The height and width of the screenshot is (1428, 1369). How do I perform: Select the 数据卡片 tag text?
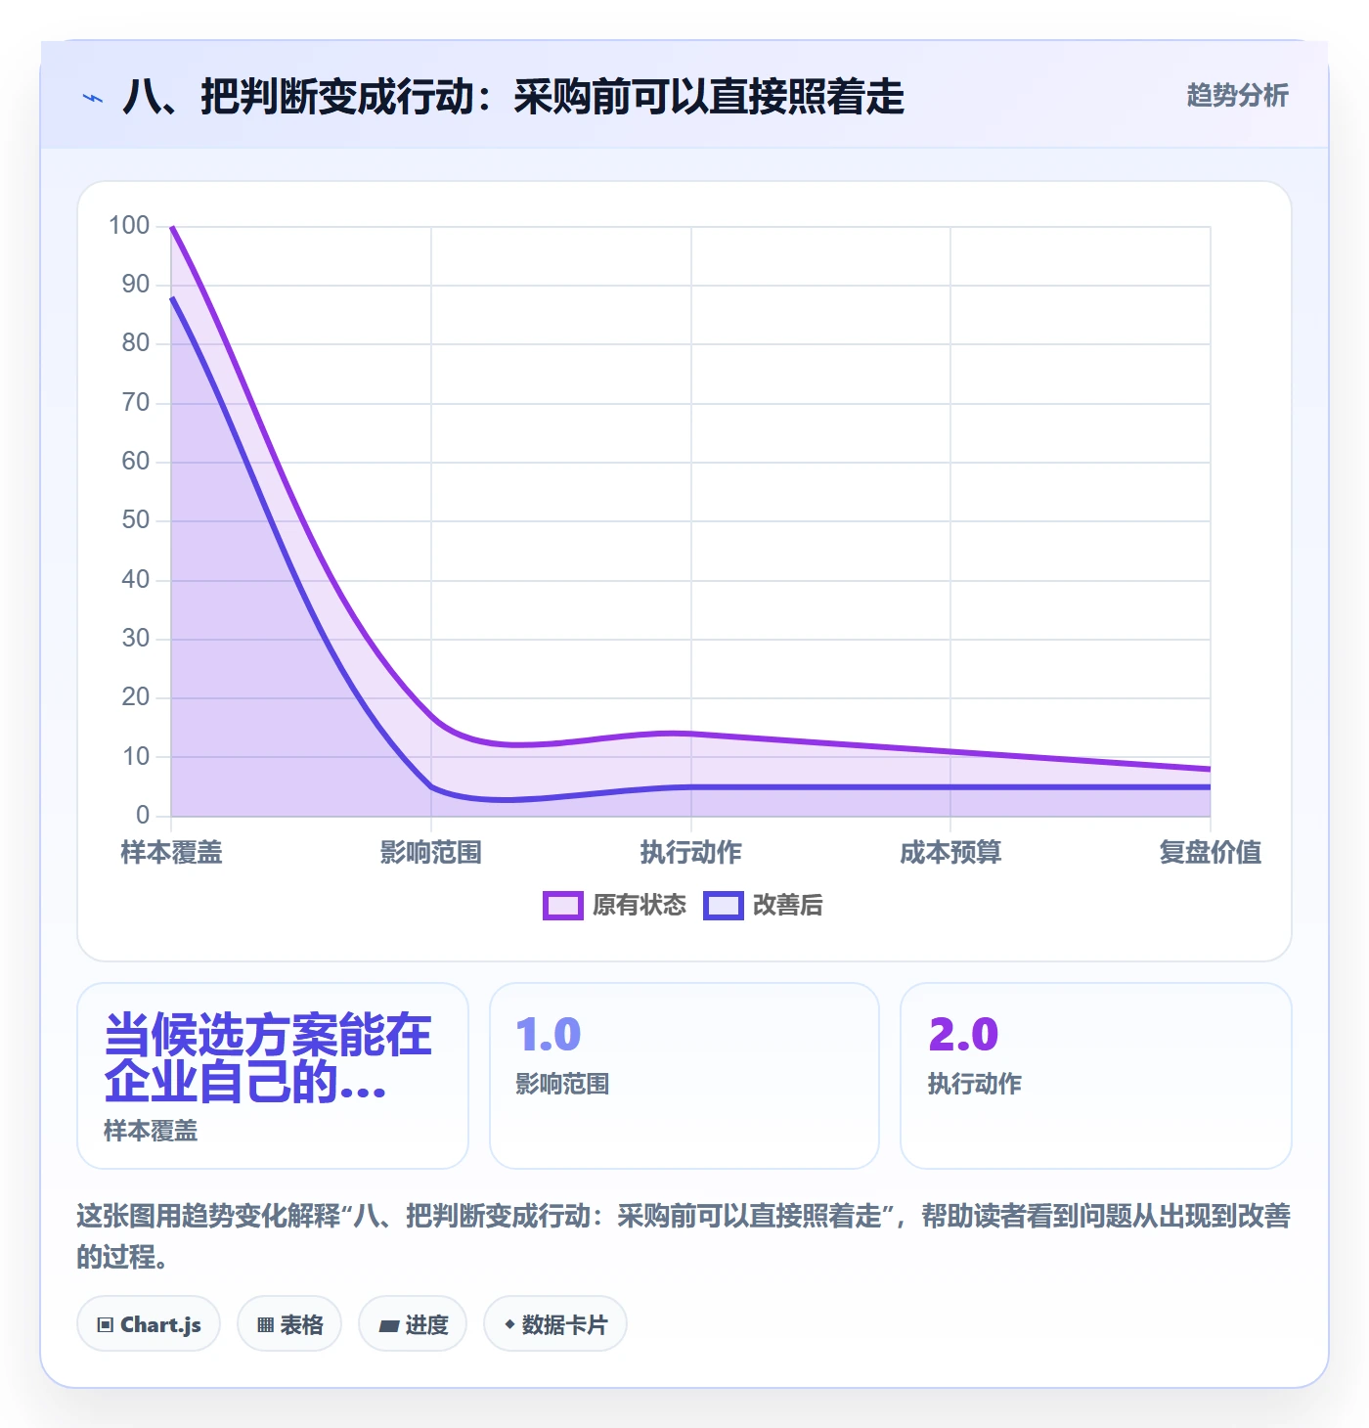pyautogui.click(x=564, y=1324)
